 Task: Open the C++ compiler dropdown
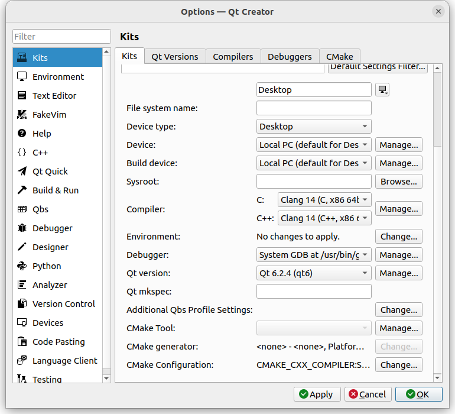(x=324, y=218)
